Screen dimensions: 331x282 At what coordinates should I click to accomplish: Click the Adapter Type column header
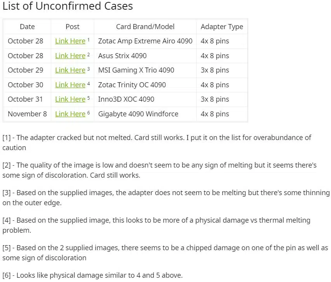coord(222,27)
